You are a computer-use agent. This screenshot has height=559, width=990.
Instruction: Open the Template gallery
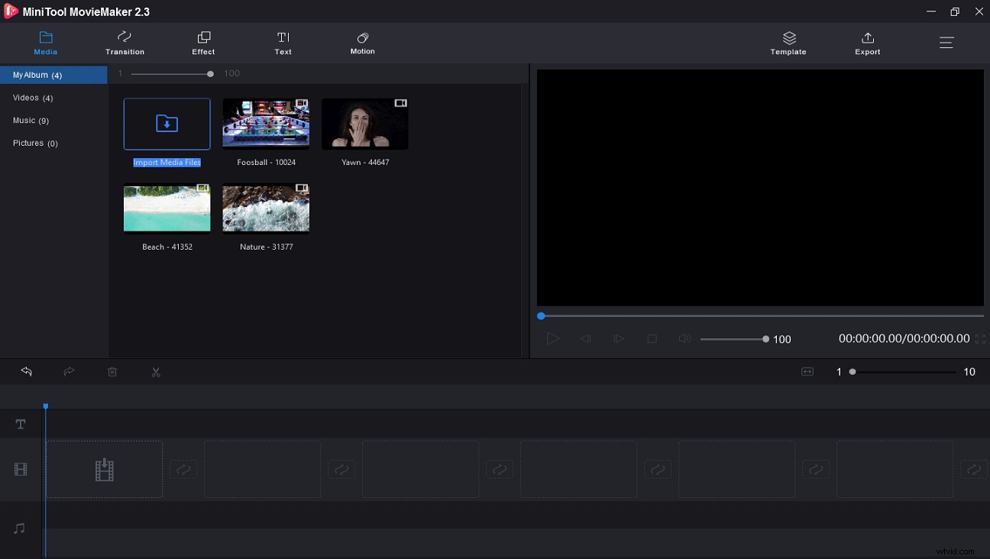788,43
